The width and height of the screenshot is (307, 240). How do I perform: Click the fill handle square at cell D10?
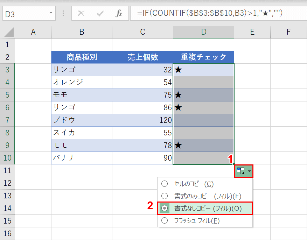coord(234,164)
